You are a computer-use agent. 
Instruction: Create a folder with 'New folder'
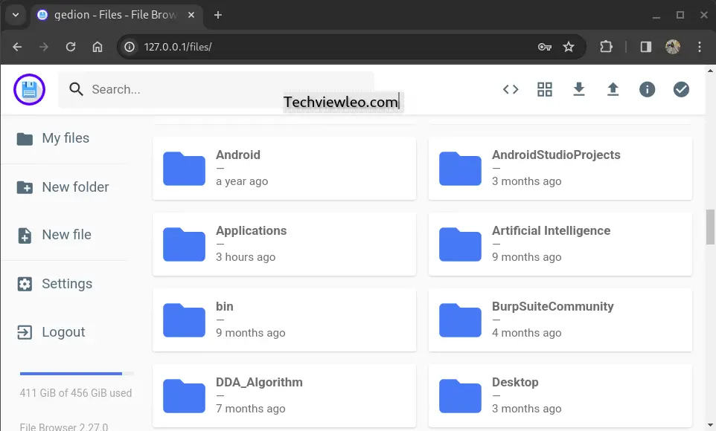pos(75,187)
